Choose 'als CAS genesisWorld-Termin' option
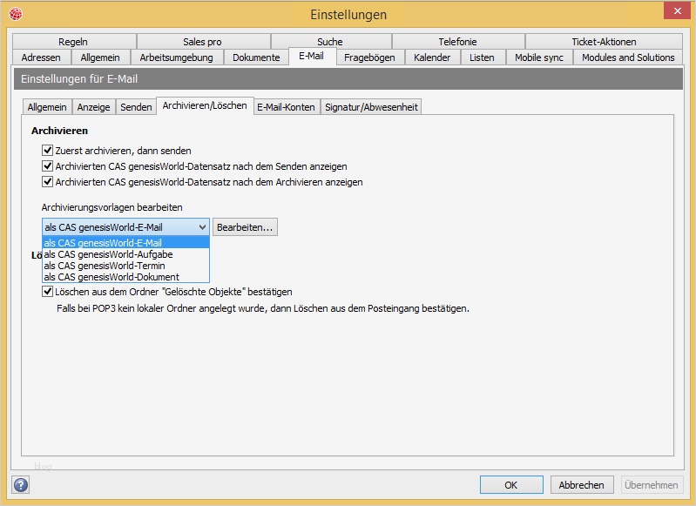Viewport: 696px width, 506px height. (125, 266)
